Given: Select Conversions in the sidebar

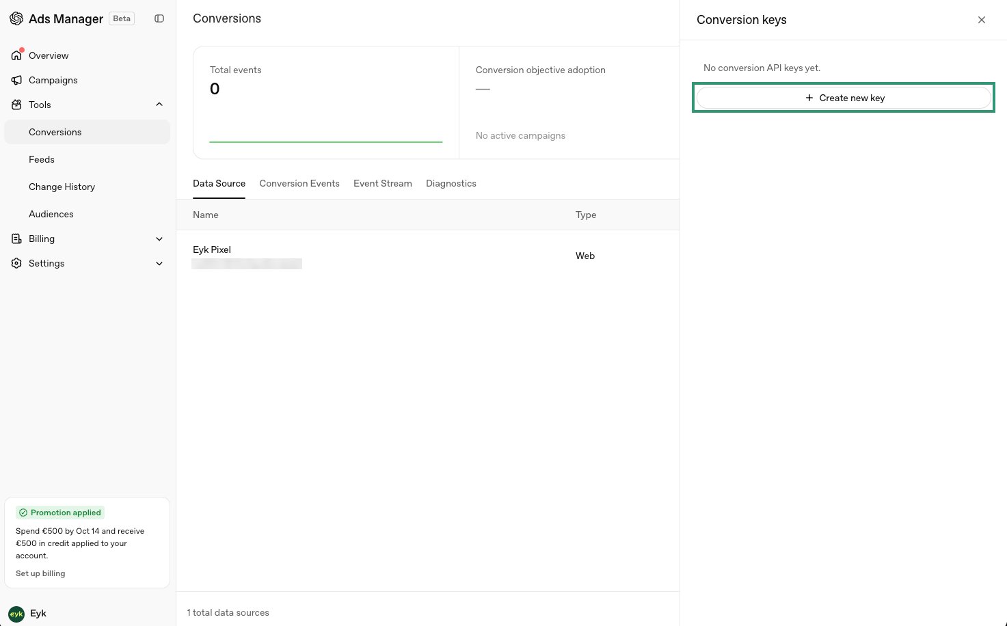Looking at the screenshot, I should [x=87, y=132].
